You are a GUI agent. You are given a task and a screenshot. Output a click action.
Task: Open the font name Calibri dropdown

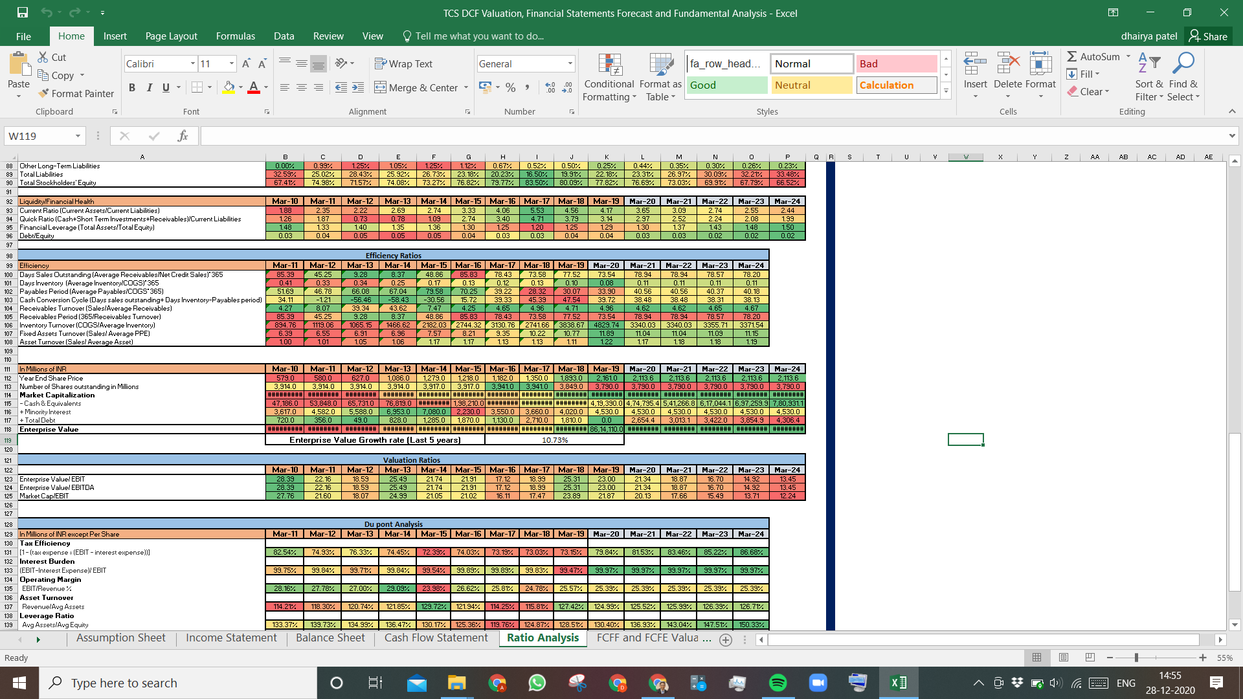pyautogui.click(x=192, y=63)
